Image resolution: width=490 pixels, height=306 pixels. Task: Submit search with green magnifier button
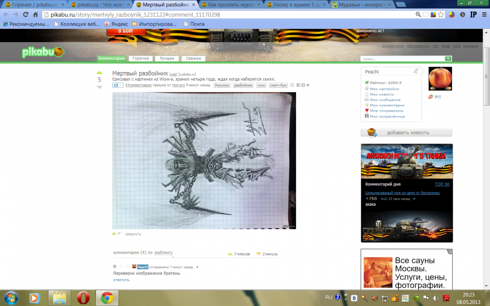pos(448,58)
